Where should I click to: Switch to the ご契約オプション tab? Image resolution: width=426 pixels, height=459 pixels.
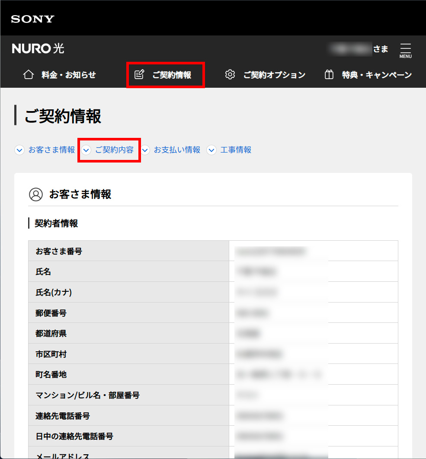tap(265, 75)
